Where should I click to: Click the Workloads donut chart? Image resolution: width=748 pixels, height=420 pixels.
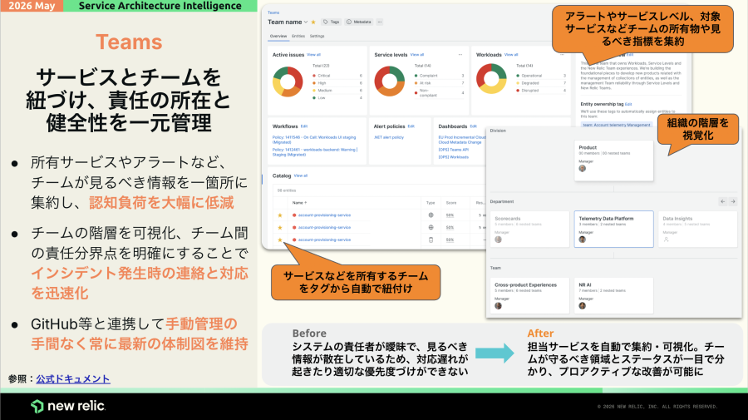[x=491, y=79]
